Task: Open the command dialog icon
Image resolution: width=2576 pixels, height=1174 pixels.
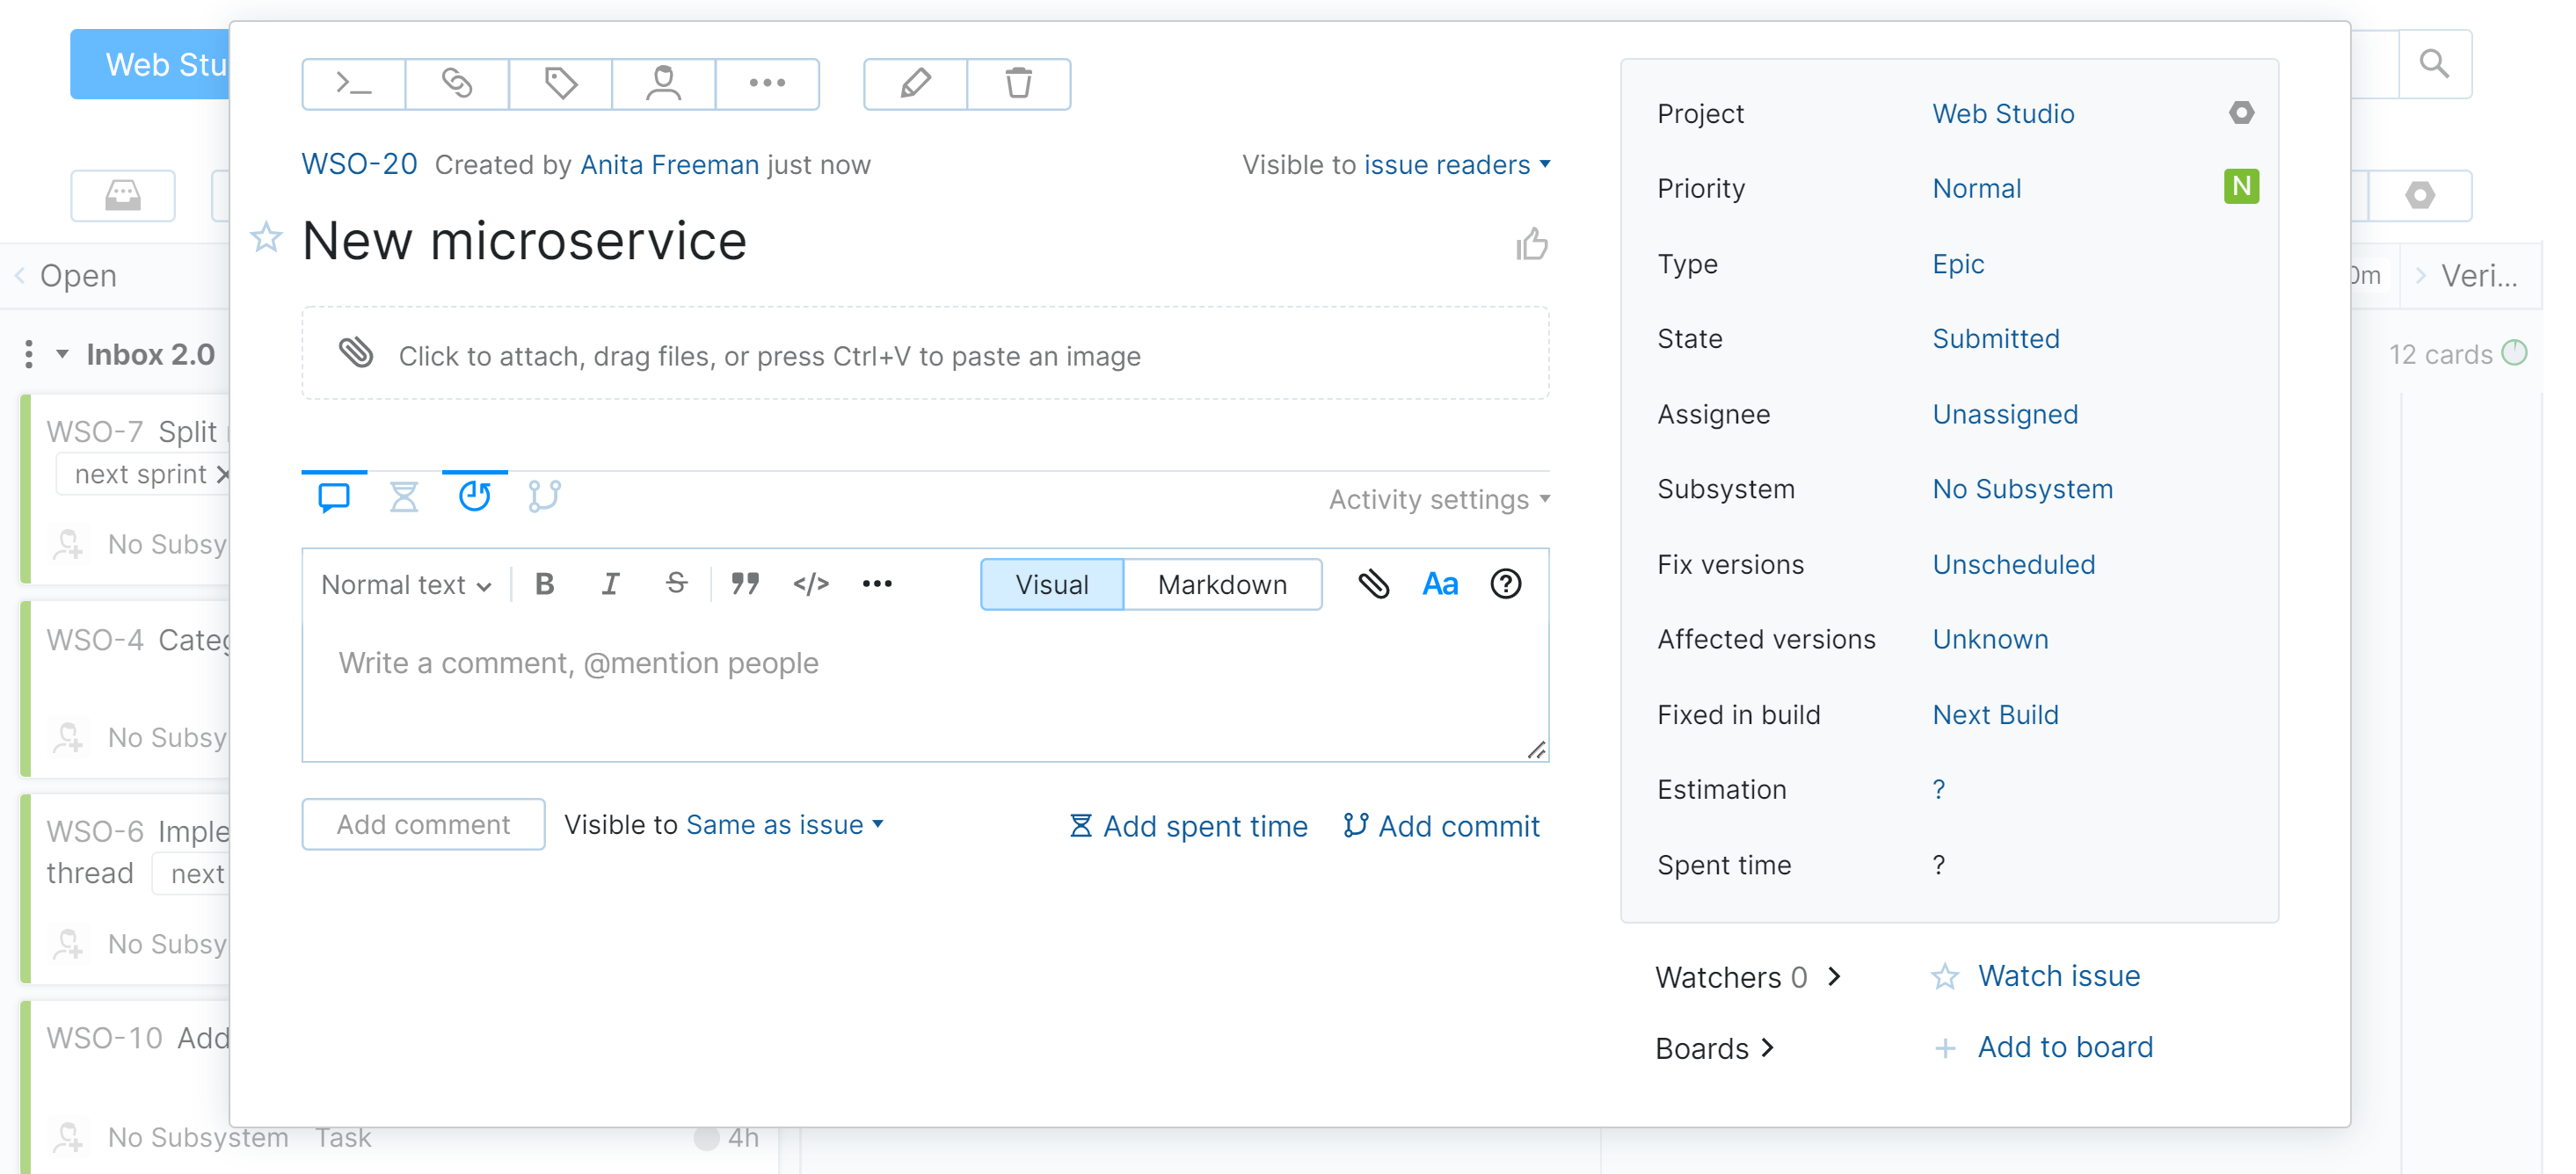Action: pyautogui.click(x=354, y=84)
